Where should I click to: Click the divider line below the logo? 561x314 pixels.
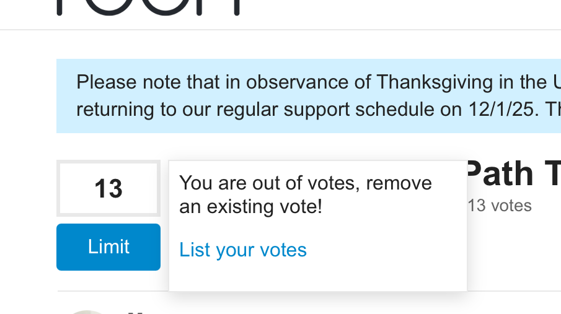(280, 29)
